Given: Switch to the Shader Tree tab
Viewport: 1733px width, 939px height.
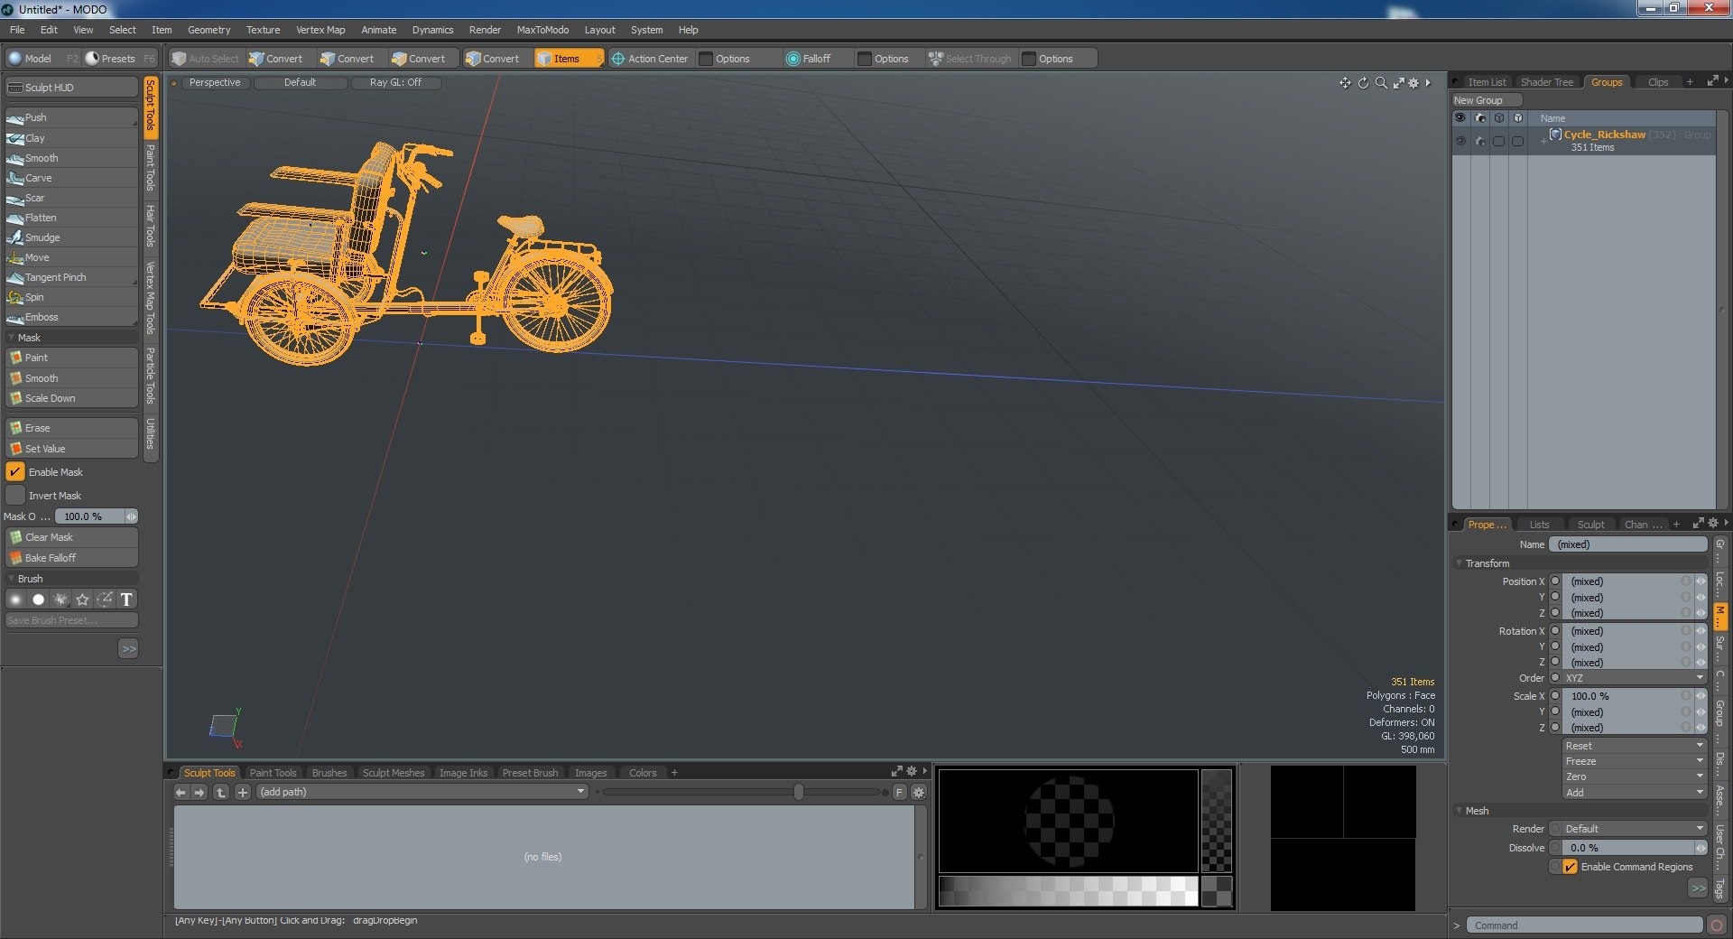Looking at the screenshot, I should click(1546, 82).
